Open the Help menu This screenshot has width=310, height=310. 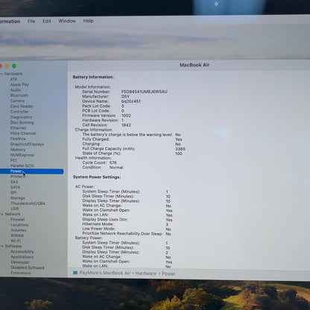point(89,21)
